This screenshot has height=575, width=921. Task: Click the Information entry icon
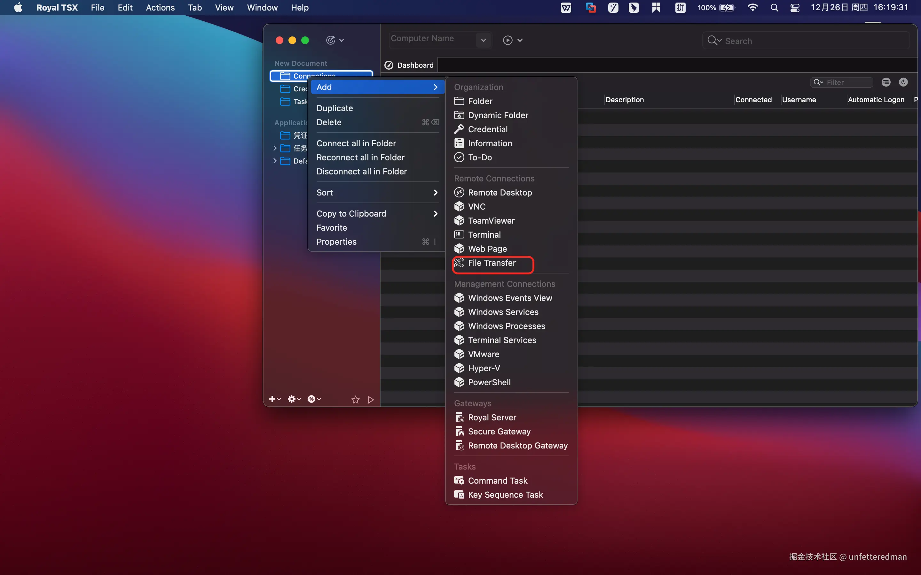click(x=459, y=143)
